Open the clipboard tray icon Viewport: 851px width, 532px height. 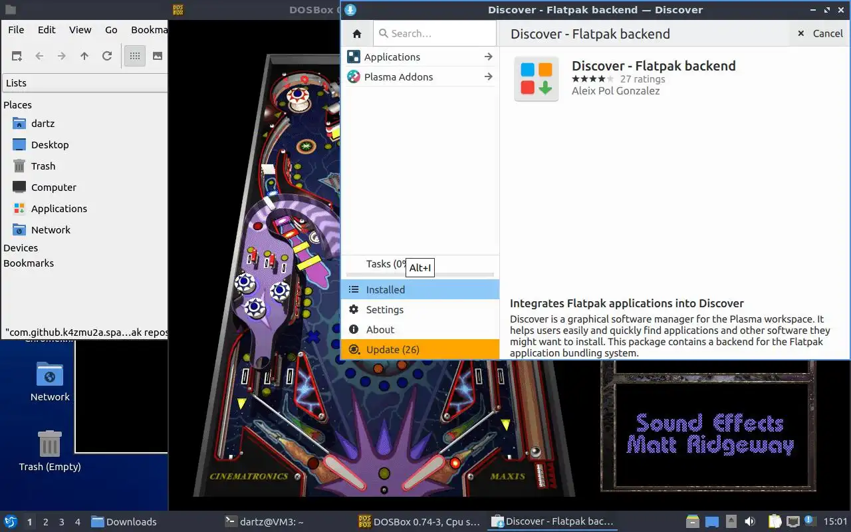(x=775, y=522)
